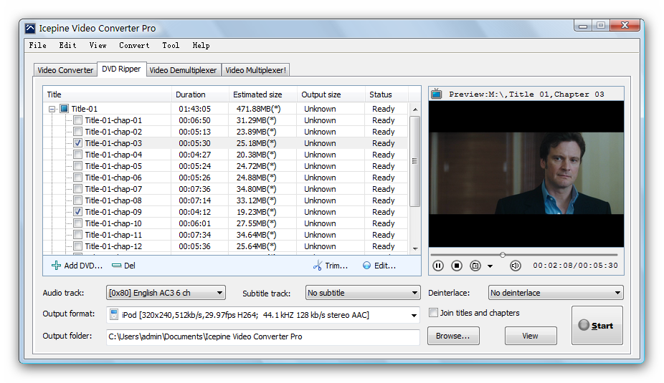Click the chapter list vertical scrollbar thumb
The image size is (664, 383).
point(415,161)
